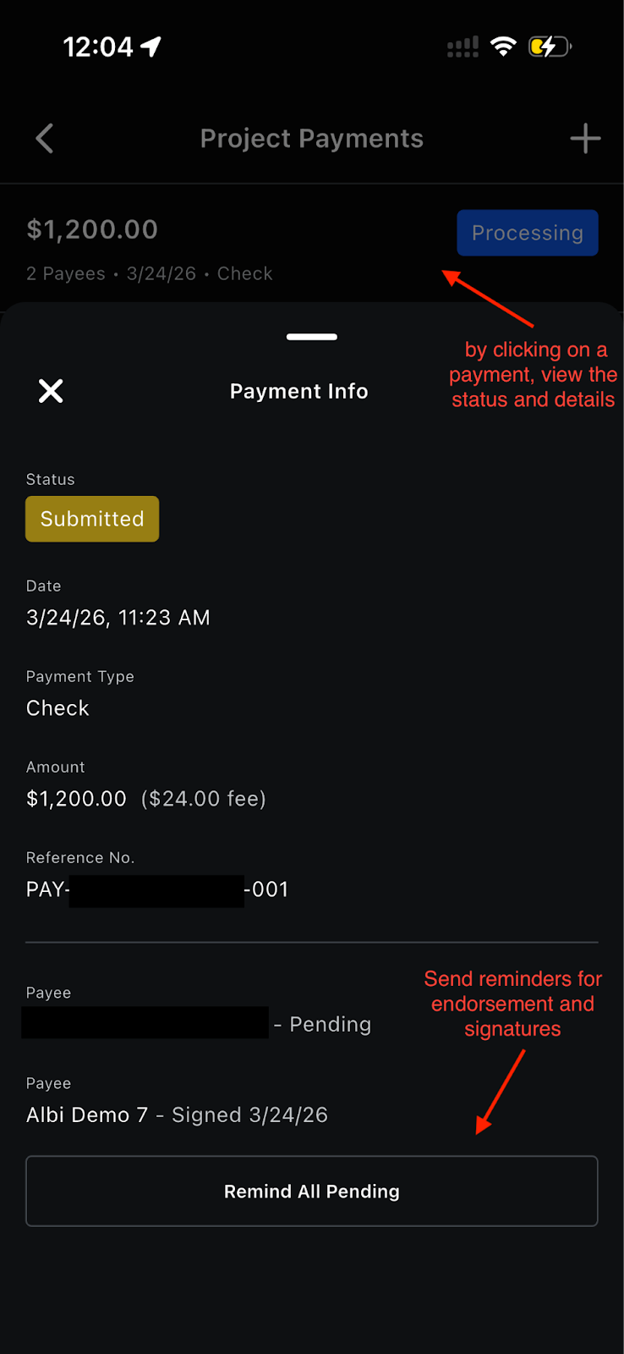Close the Payment Info sheet with X

51,391
